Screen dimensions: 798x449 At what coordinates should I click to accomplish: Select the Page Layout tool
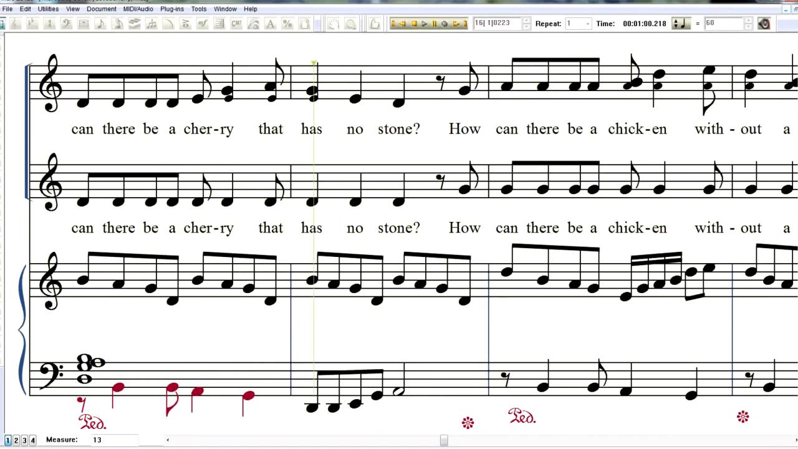coord(304,24)
